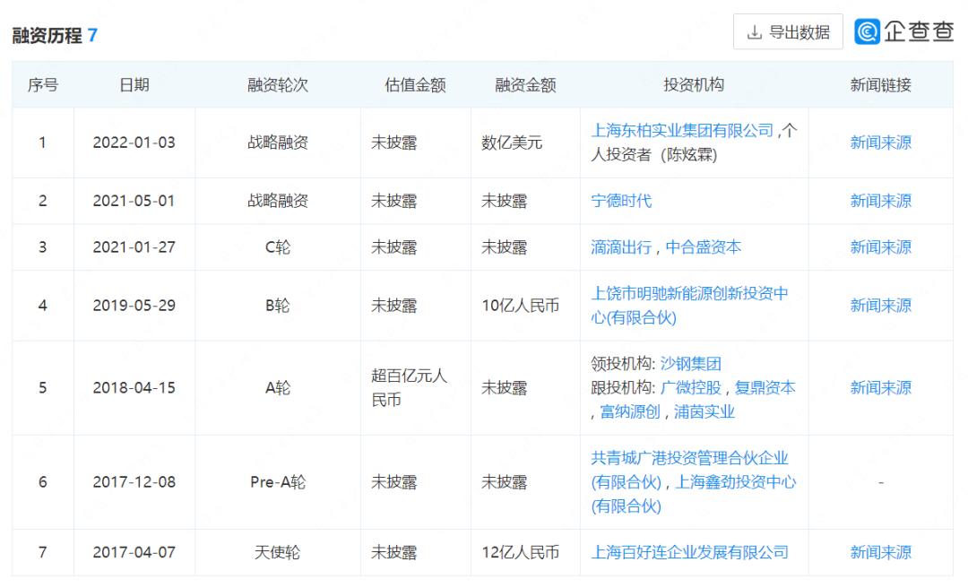Click the 投资机构 column header
The image size is (968, 588).
694,84
